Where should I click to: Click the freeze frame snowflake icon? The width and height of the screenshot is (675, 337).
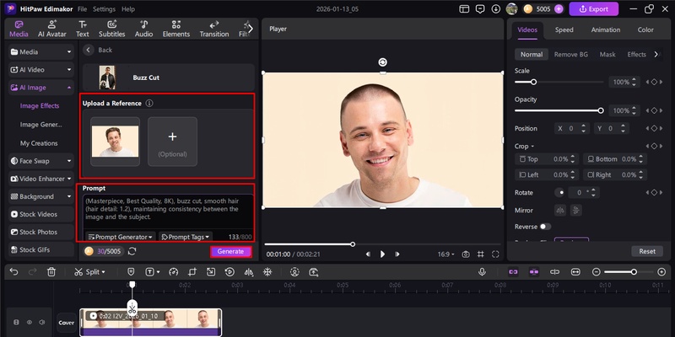pos(267,271)
